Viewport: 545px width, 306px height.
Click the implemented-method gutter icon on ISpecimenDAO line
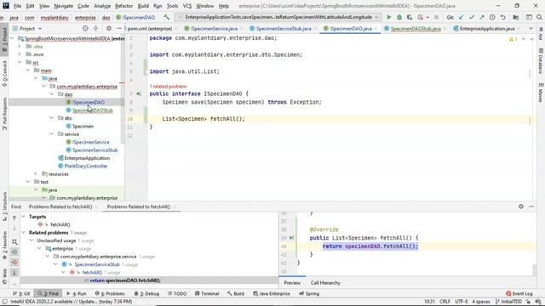click(x=139, y=93)
